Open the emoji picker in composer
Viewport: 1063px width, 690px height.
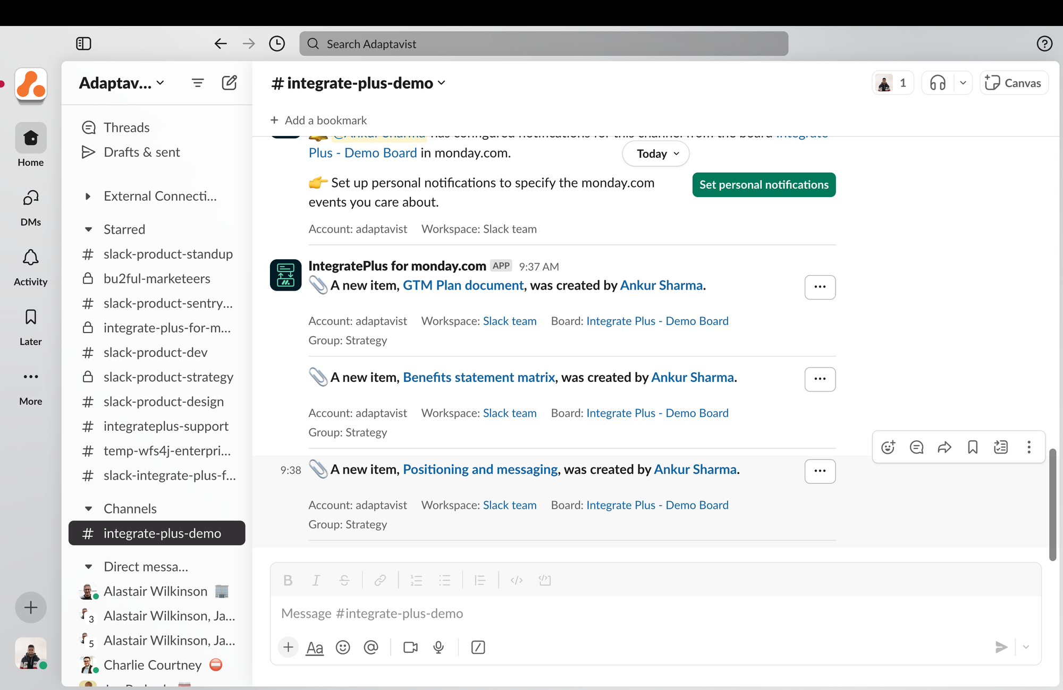click(x=343, y=647)
